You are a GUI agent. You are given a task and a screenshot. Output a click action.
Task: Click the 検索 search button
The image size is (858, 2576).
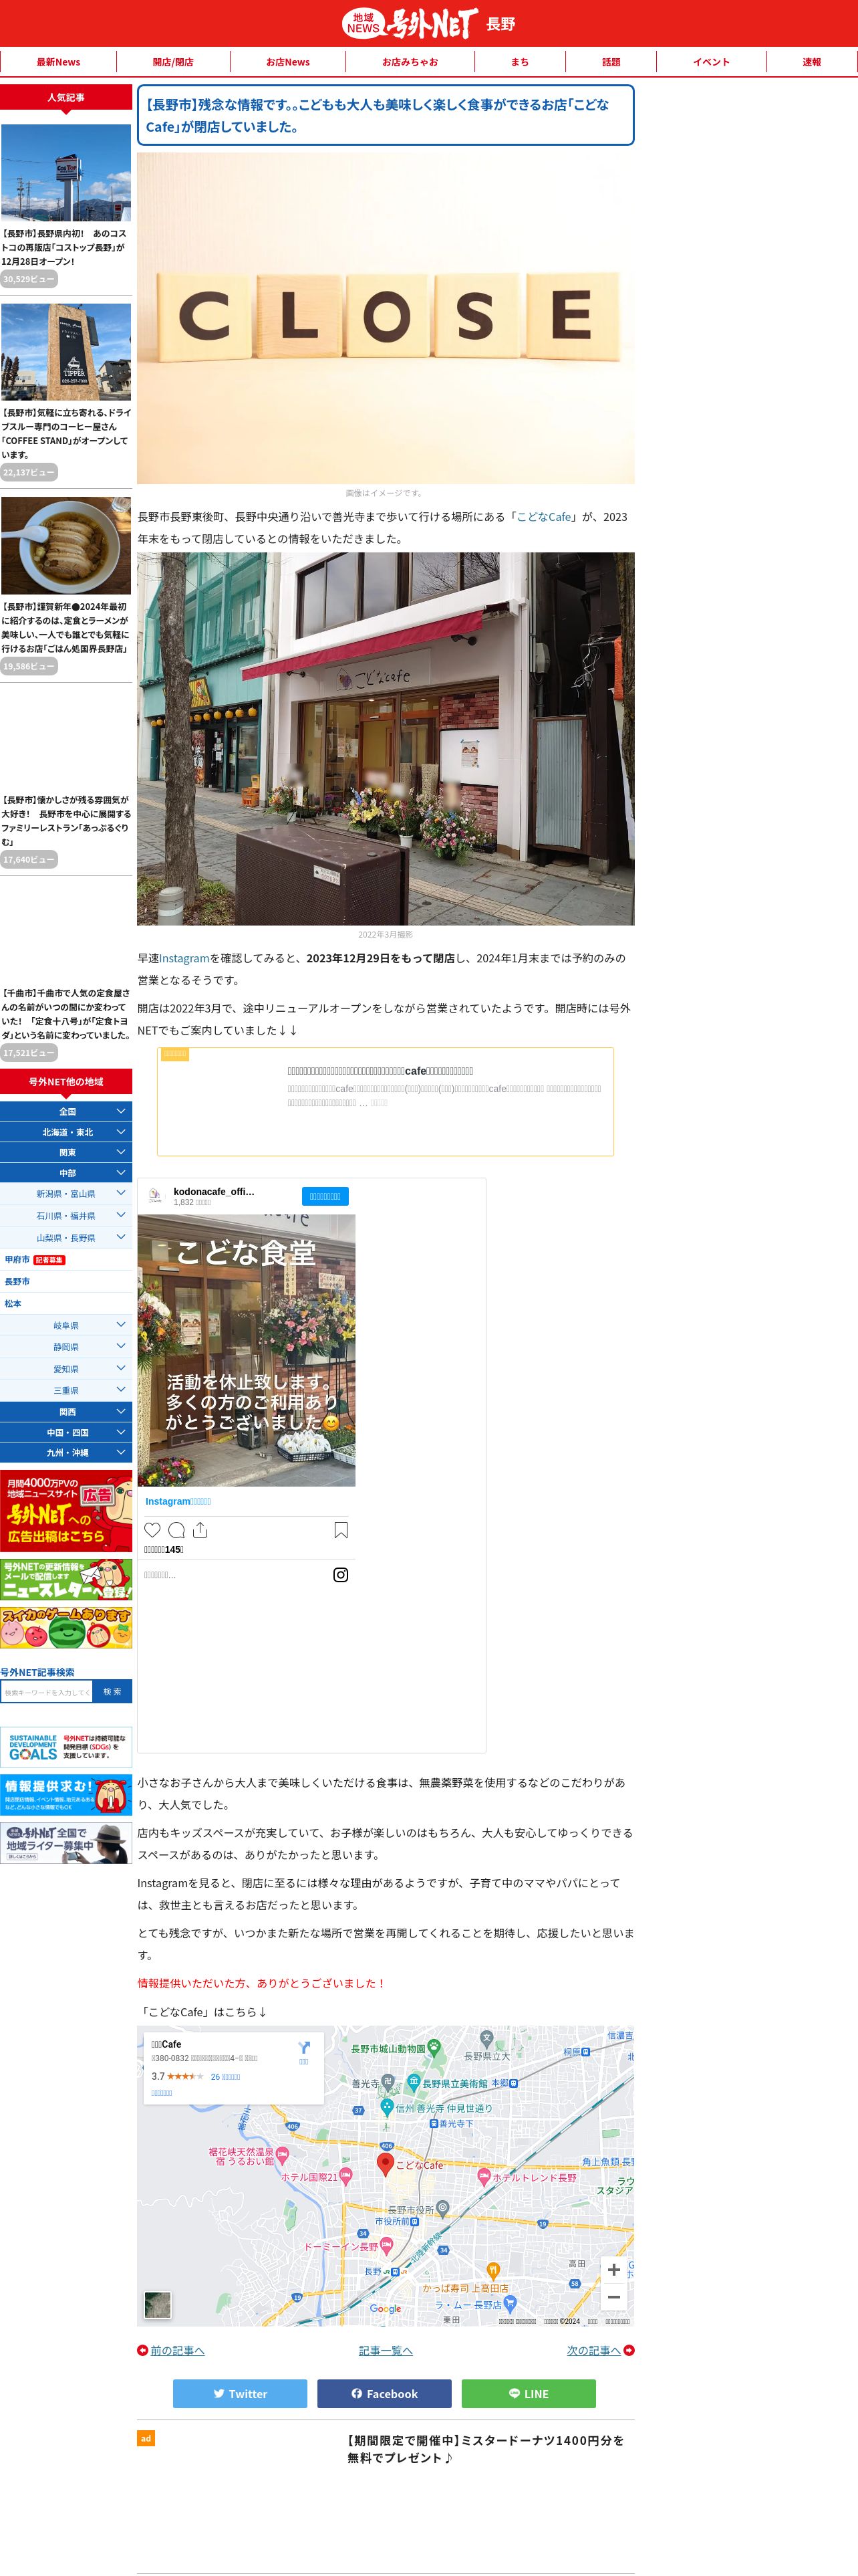tap(112, 1692)
